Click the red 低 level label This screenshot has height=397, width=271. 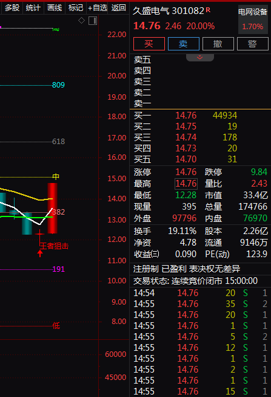click(56, 326)
